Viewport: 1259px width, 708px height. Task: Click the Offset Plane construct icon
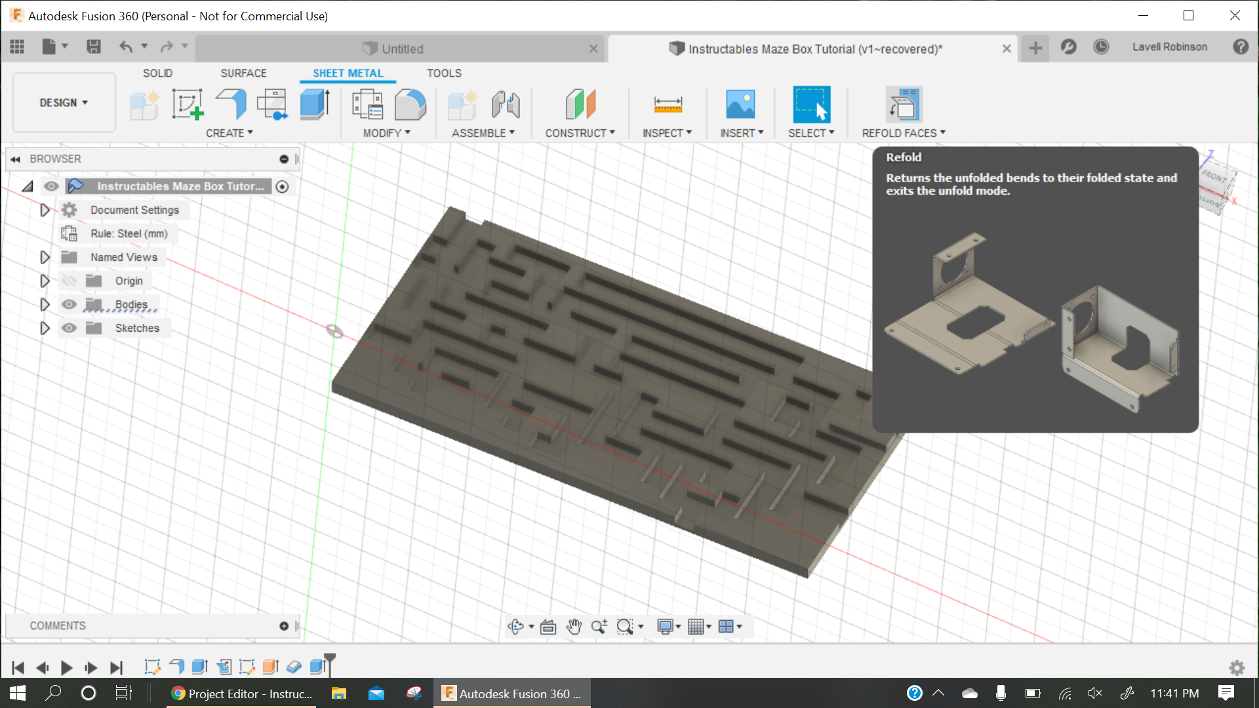(x=580, y=104)
